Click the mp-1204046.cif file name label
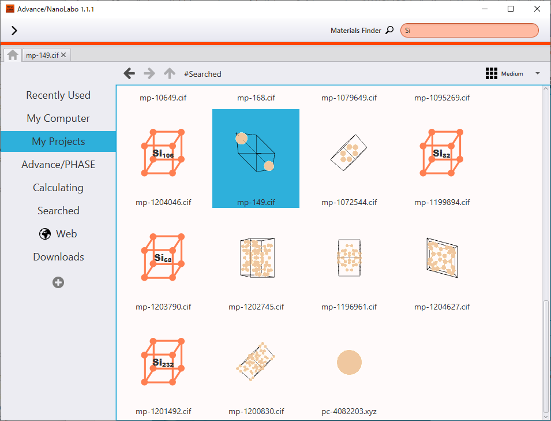 (x=163, y=202)
